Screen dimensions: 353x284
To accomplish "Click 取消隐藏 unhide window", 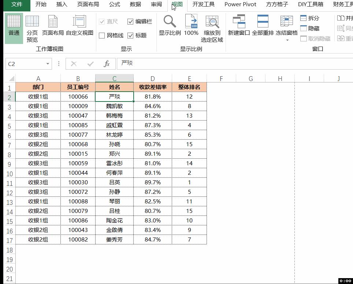I will [315, 39].
